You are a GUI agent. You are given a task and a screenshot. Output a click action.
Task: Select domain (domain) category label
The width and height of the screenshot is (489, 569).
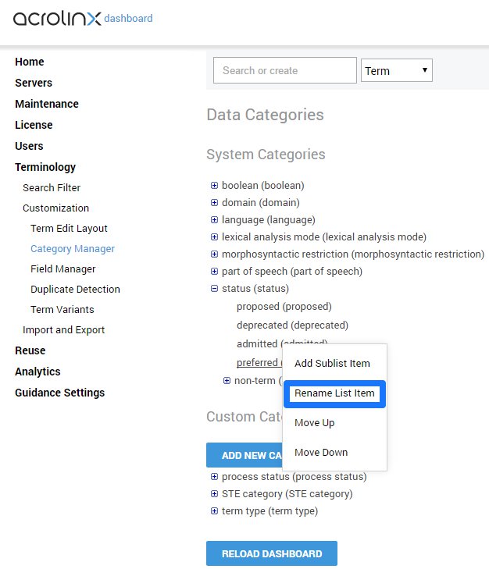click(x=261, y=202)
